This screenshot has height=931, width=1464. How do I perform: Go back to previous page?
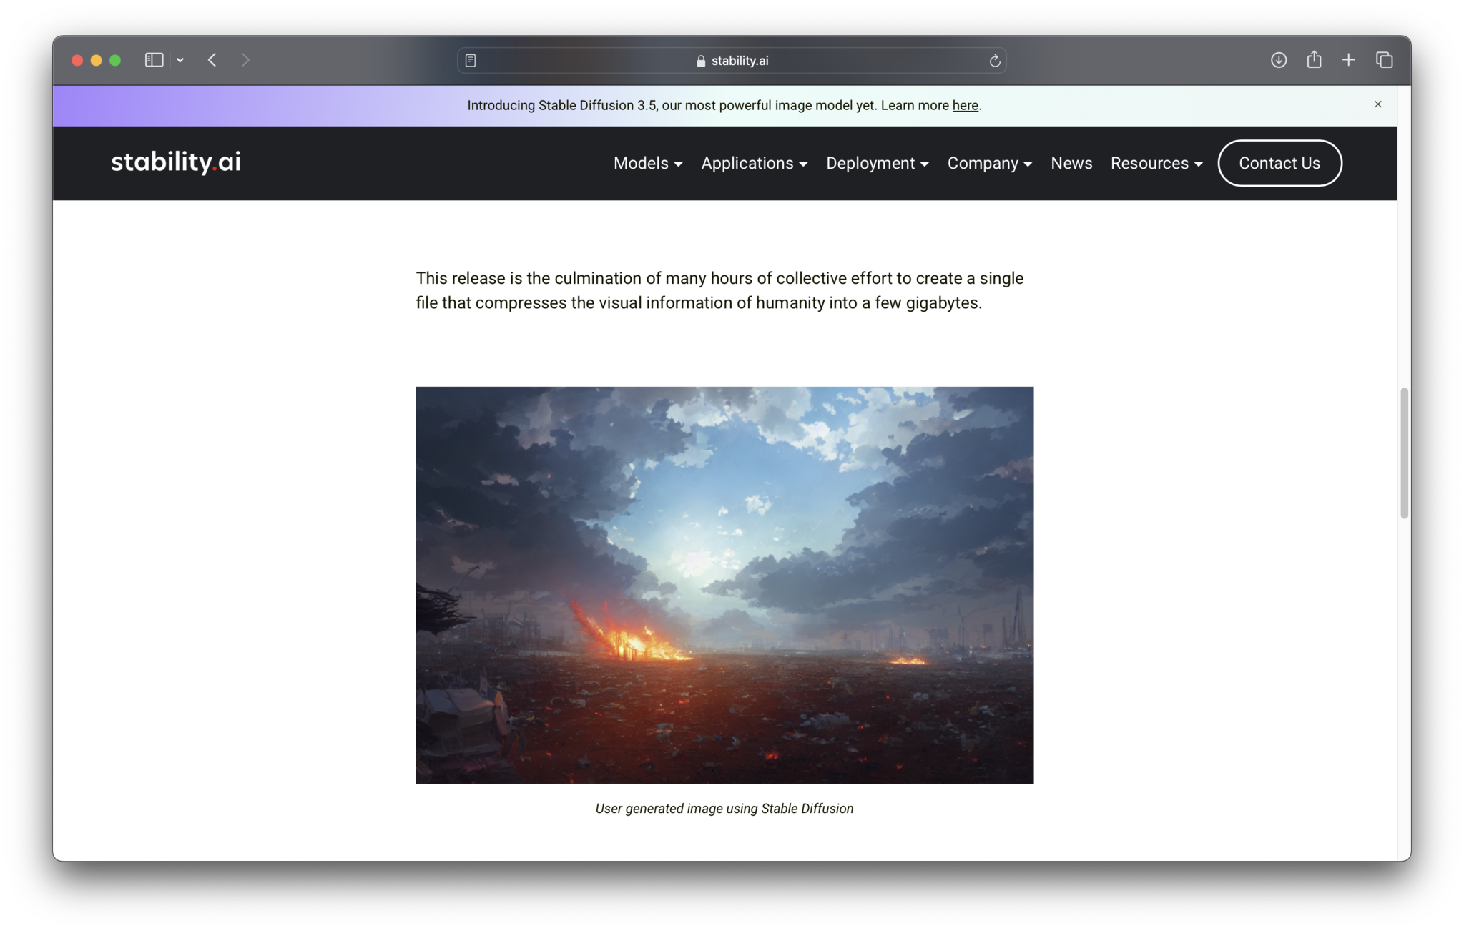(212, 60)
